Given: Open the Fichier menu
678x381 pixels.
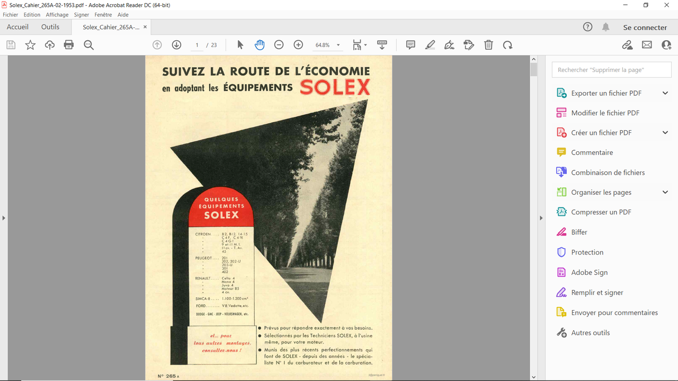Looking at the screenshot, I should tap(11, 15).
